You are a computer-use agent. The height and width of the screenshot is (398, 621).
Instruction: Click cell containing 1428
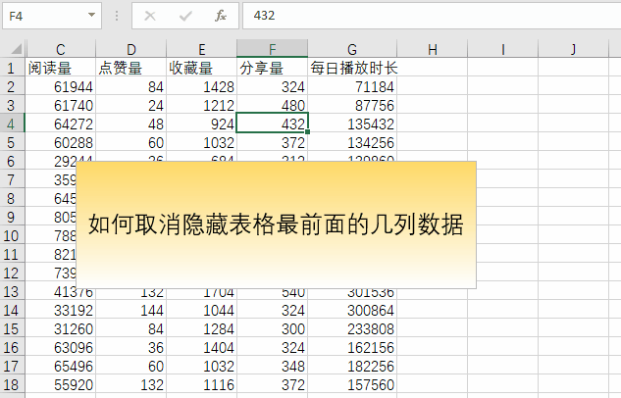pyautogui.click(x=201, y=86)
